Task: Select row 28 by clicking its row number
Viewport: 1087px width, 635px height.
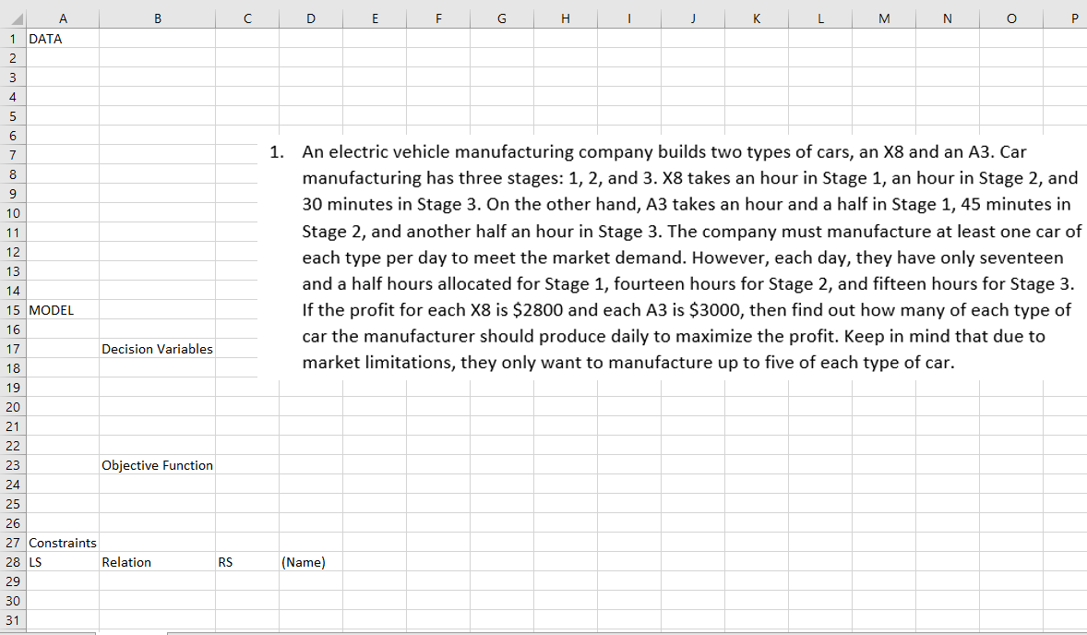Action: [x=11, y=562]
